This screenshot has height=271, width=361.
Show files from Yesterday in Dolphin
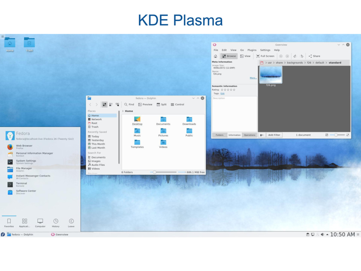click(102, 140)
